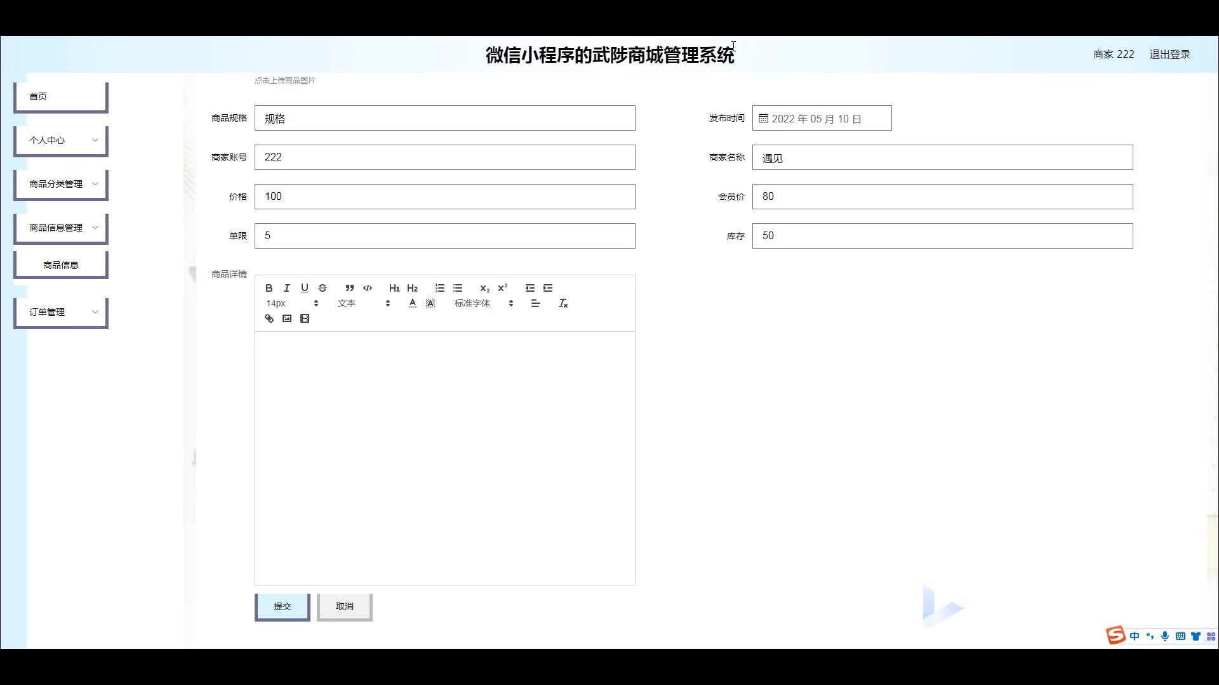
Task: Insert a hyperlink in editor
Action: pos(269,318)
